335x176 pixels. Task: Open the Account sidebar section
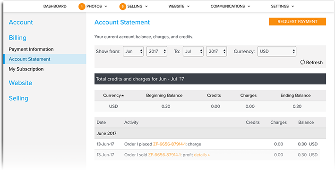[x=21, y=22]
